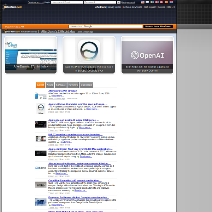The width and height of the screenshot is (212, 212).
Task: Click the Mac applications article thumbnail
Action: 41,153
